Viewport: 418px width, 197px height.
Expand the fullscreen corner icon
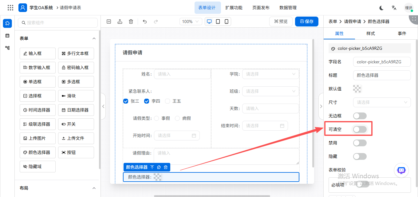tap(414, 18)
